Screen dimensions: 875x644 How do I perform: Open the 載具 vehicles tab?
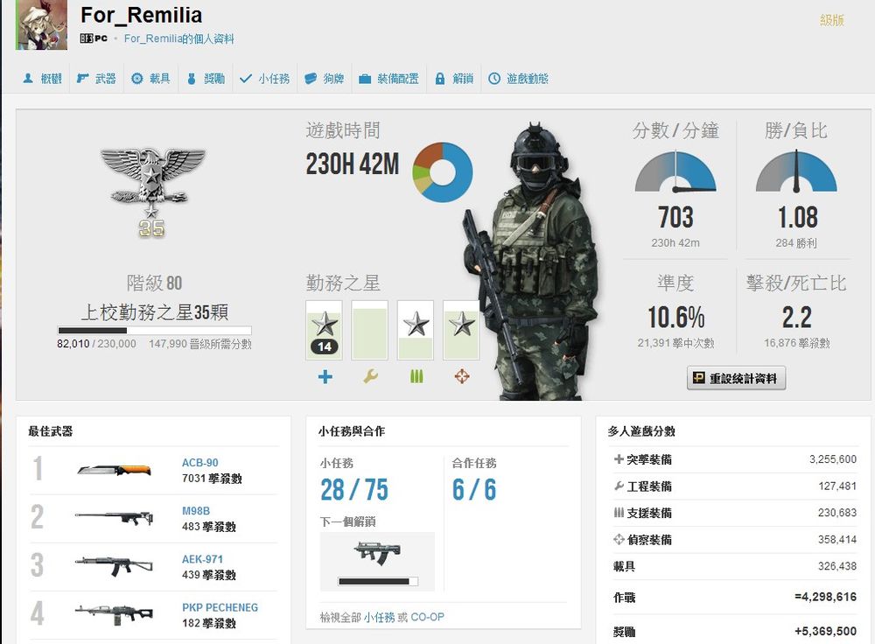(150, 79)
